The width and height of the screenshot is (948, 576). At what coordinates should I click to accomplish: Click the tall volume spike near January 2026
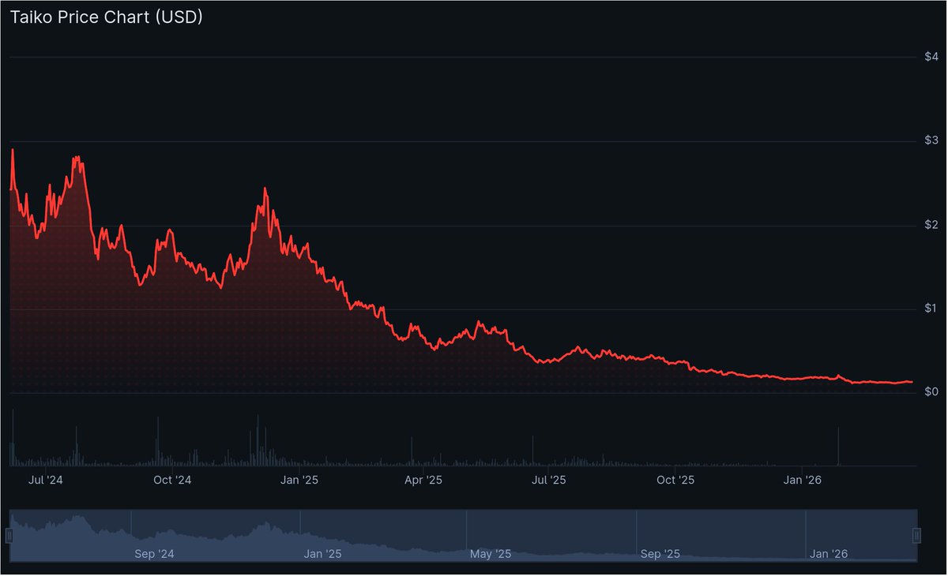point(837,447)
